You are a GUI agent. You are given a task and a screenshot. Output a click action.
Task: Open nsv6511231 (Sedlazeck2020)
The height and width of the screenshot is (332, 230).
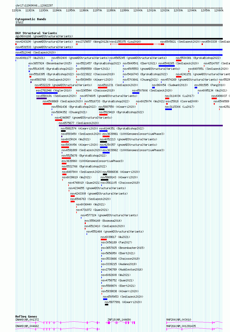point(118,85)
